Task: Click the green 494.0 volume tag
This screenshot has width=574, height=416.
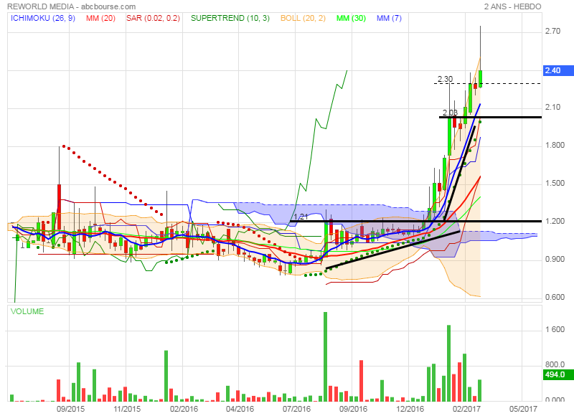Action: (557, 374)
